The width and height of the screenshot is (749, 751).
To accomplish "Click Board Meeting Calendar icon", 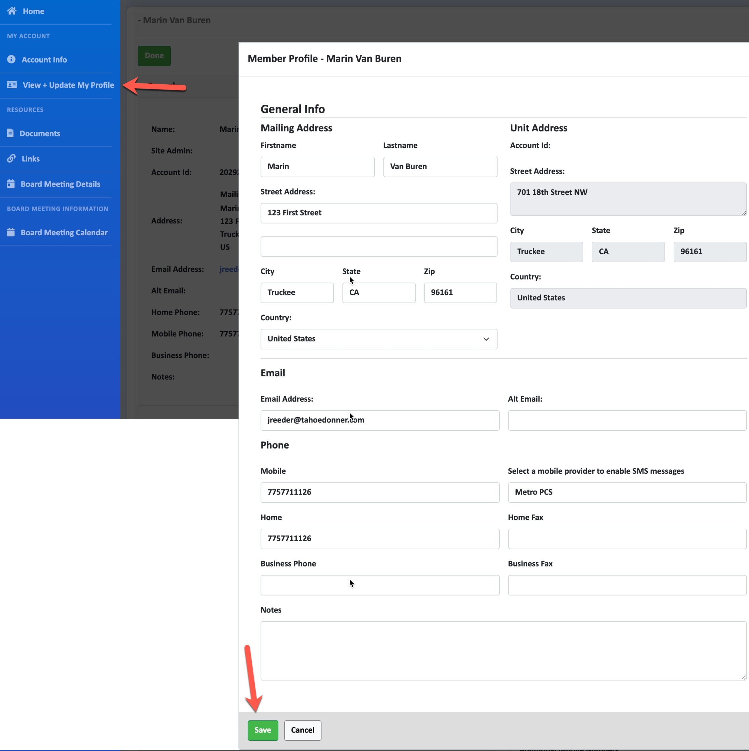I will point(11,232).
